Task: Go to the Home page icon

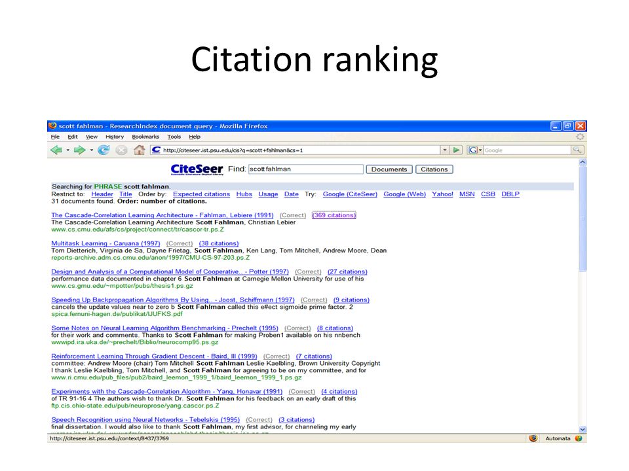Action: [x=139, y=150]
